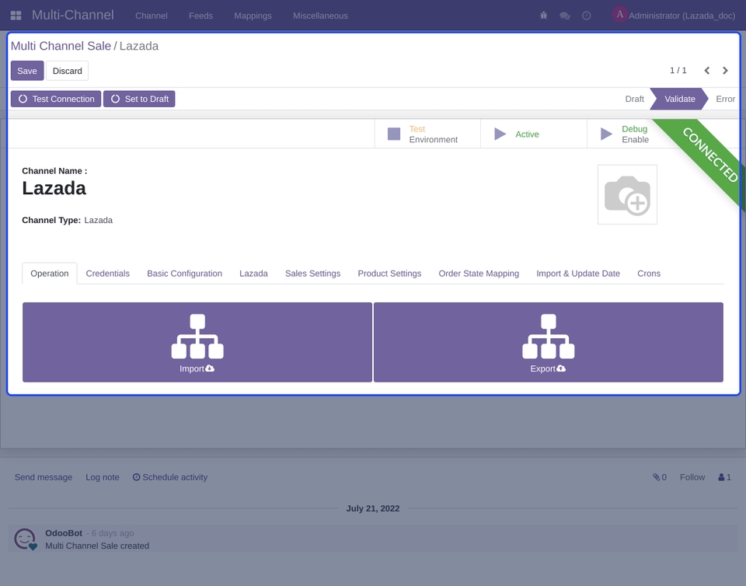Click the camera add-image placeholder
The height and width of the screenshot is (586, 746).
coord(627,194)
